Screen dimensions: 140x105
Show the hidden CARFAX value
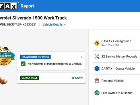[77, 78]
